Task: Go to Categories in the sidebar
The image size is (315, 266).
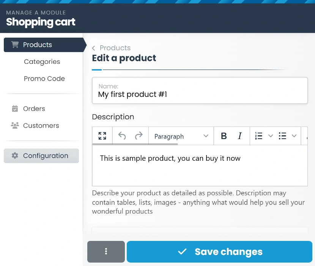Action: [x=42, y=62]
